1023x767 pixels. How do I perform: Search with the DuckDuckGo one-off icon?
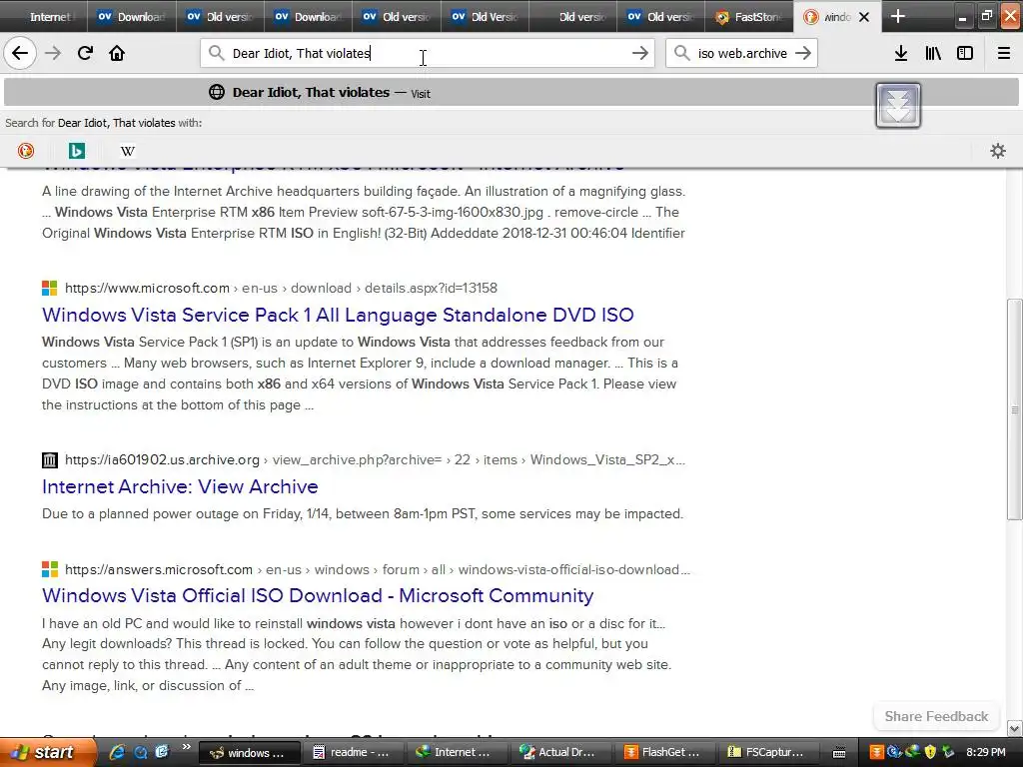point(25,151)
